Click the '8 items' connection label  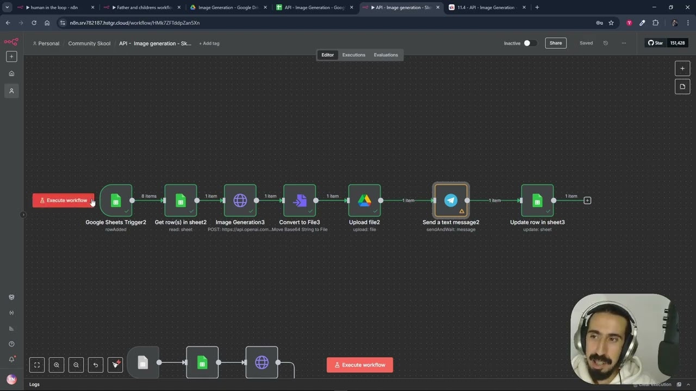pos(149,196)
